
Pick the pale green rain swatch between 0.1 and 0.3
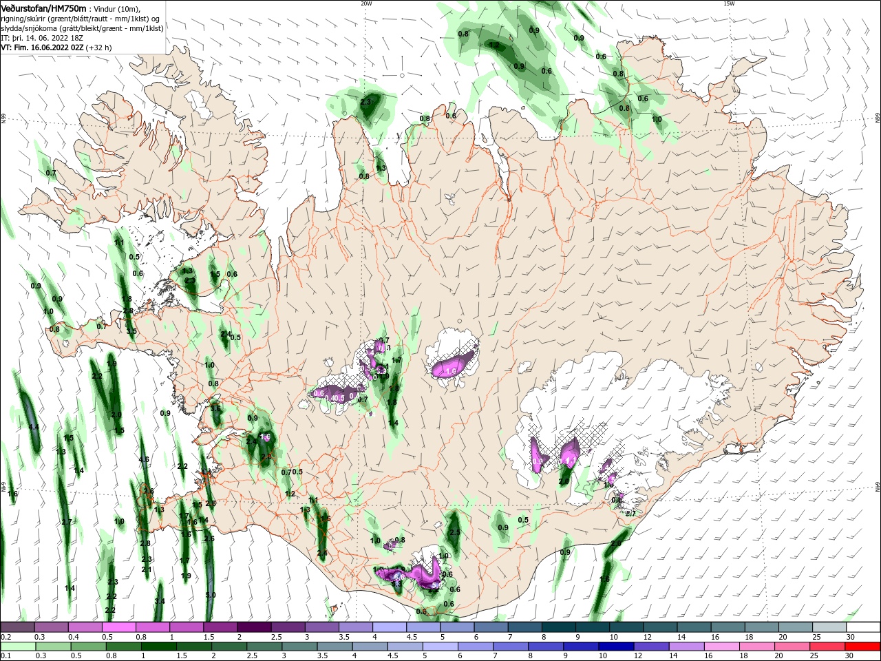click(x=18, y=647)
